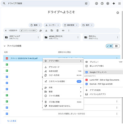Launch the Gemini sparkle icon
123x124 pixels.
[114, 3]
